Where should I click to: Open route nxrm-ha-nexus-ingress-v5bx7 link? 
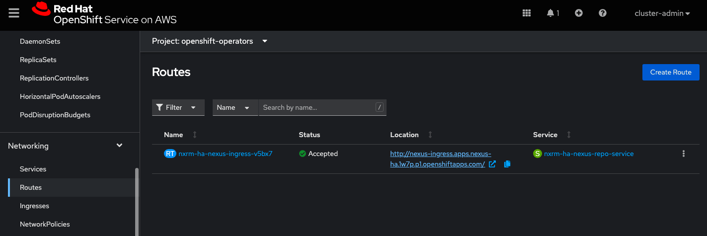226,154
